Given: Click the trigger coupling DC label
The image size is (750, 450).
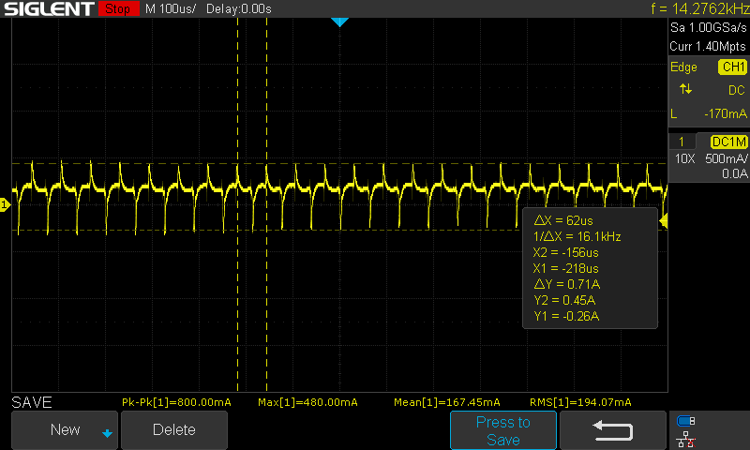Looking at the screenshot, I should click(x=737, y=90).
